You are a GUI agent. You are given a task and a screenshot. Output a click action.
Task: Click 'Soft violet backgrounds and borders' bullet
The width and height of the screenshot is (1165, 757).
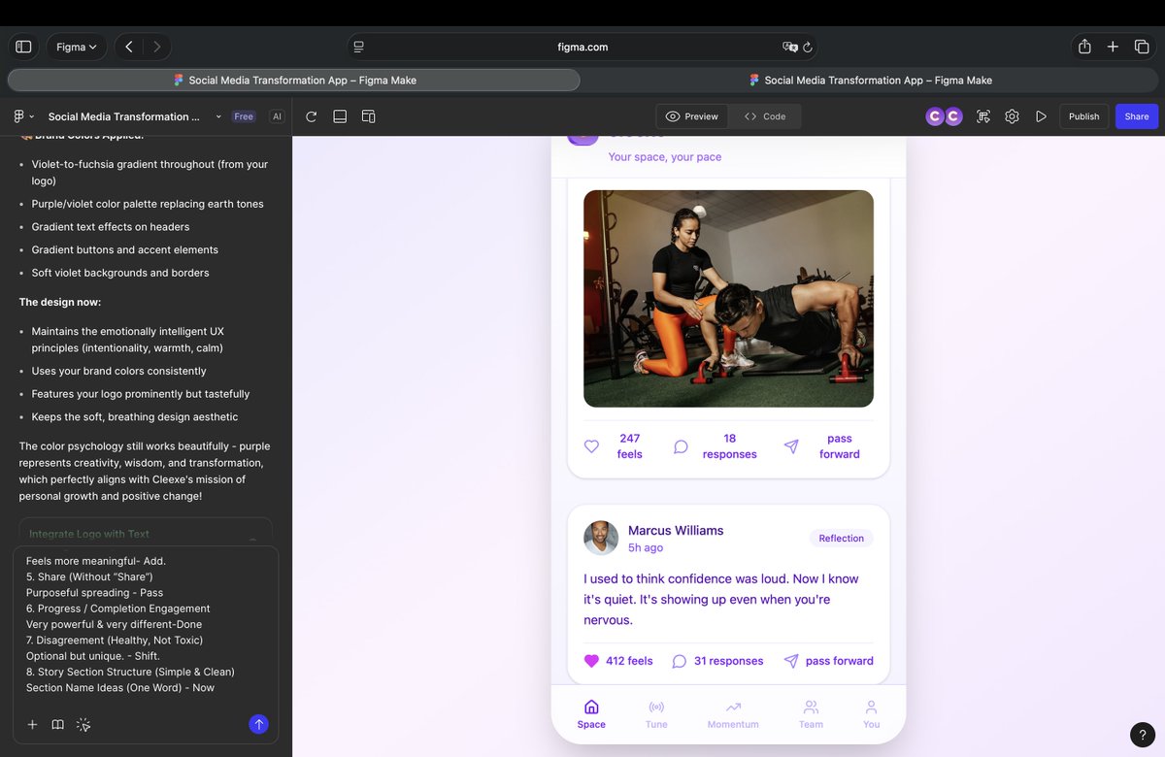(x=120, y=273)
